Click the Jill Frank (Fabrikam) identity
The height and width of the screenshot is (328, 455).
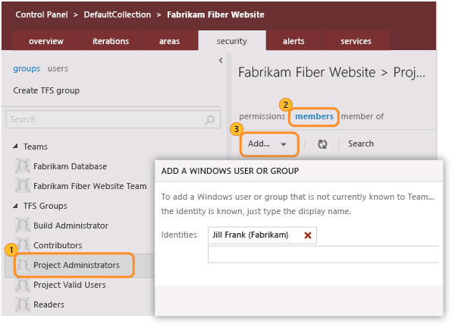(x=250, y=235)
